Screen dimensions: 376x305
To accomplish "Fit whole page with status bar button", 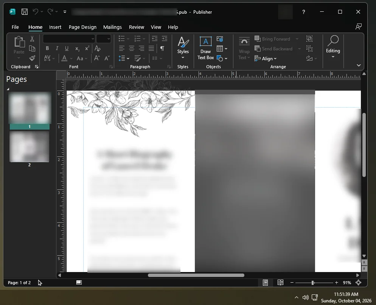I will (x=359, y=283).
